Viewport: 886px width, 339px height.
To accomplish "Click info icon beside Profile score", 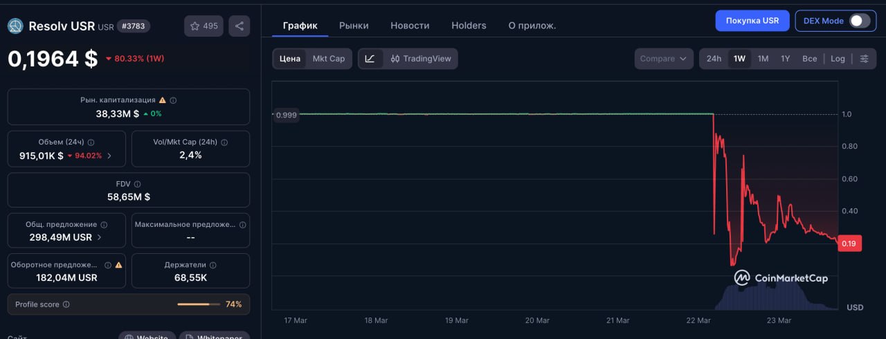I will [x=66, y=304].
